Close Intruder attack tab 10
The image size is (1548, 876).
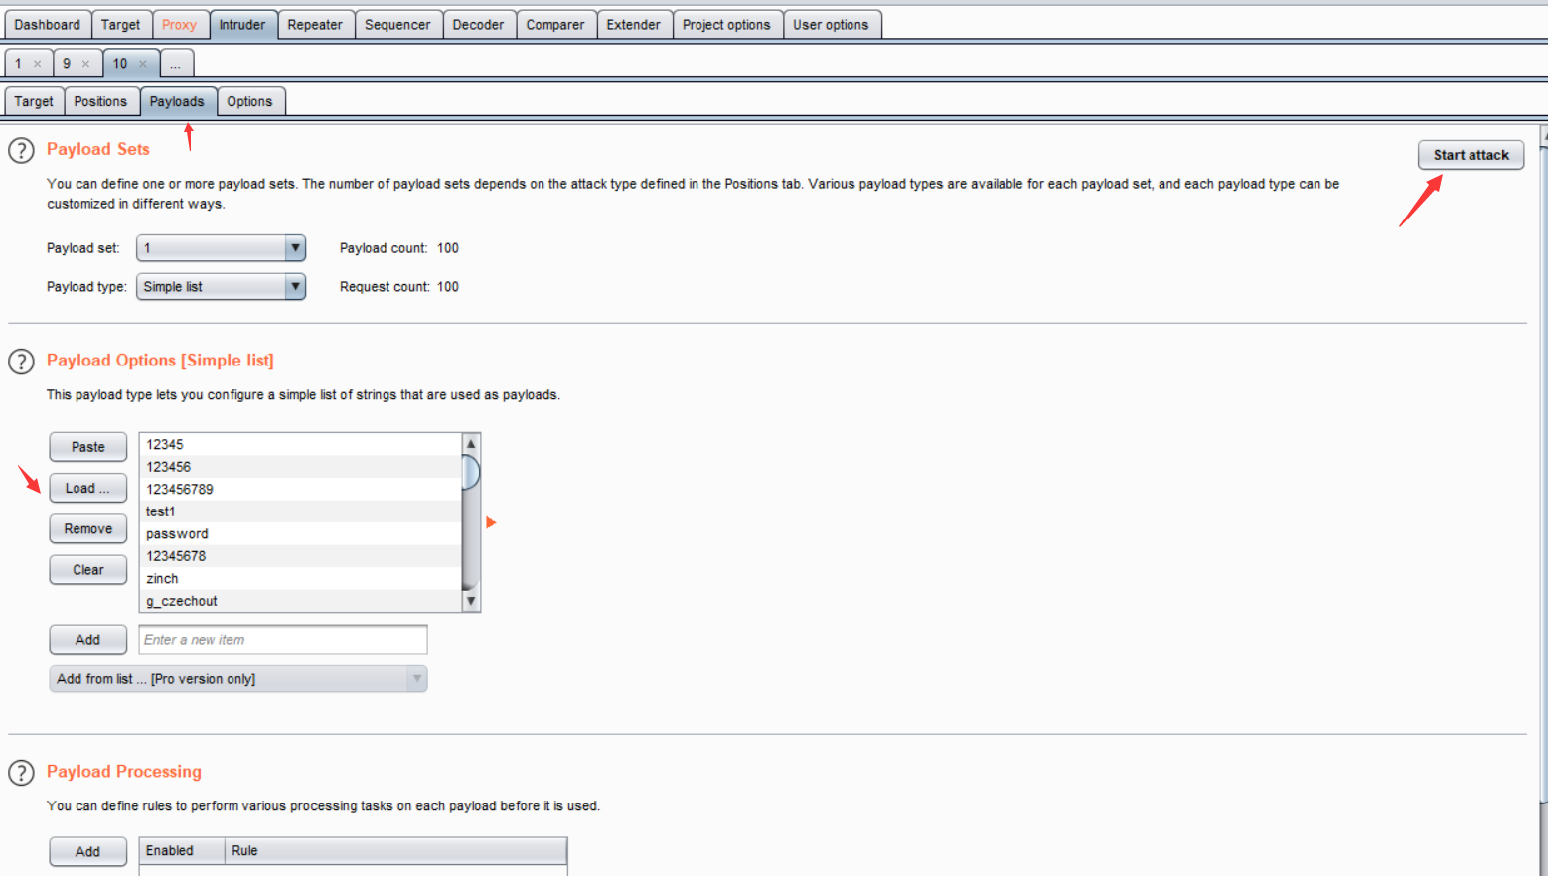coord(143,64)
